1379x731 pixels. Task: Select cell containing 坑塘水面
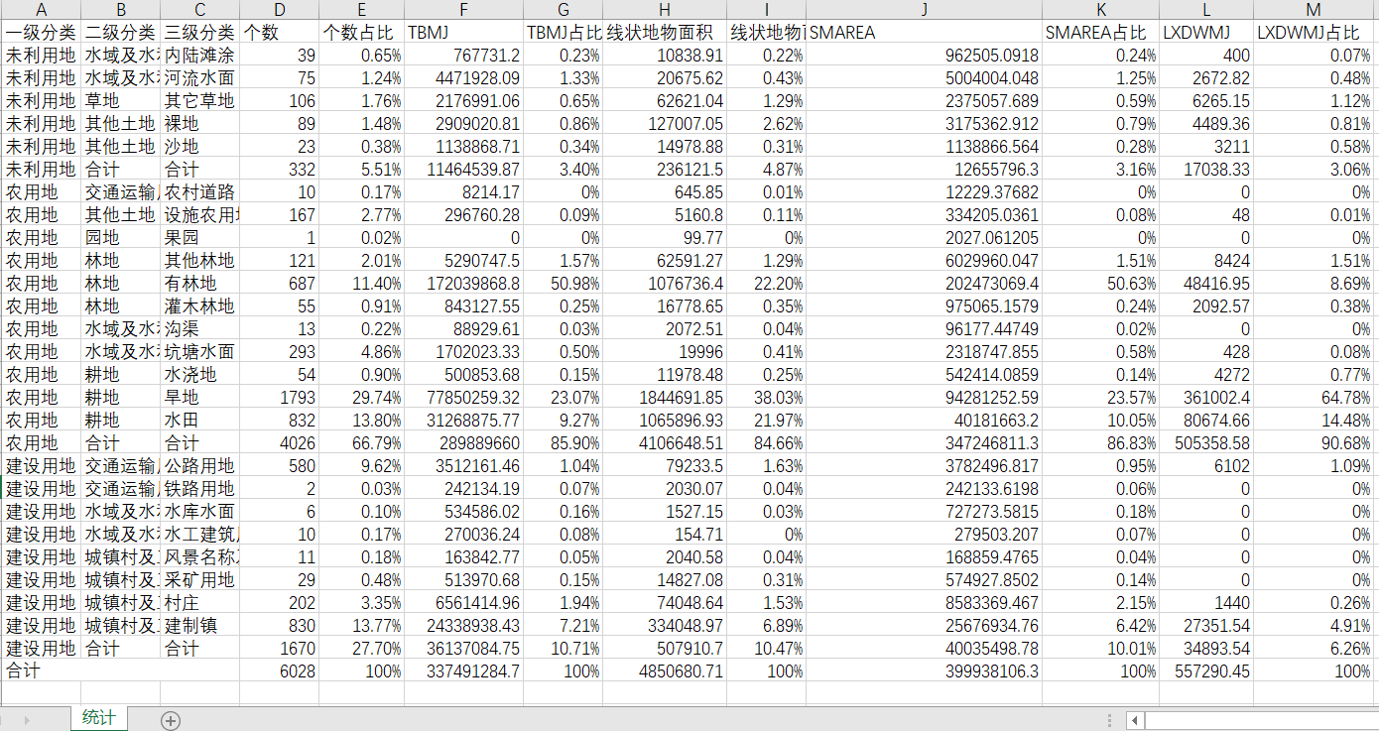(199, 352)
